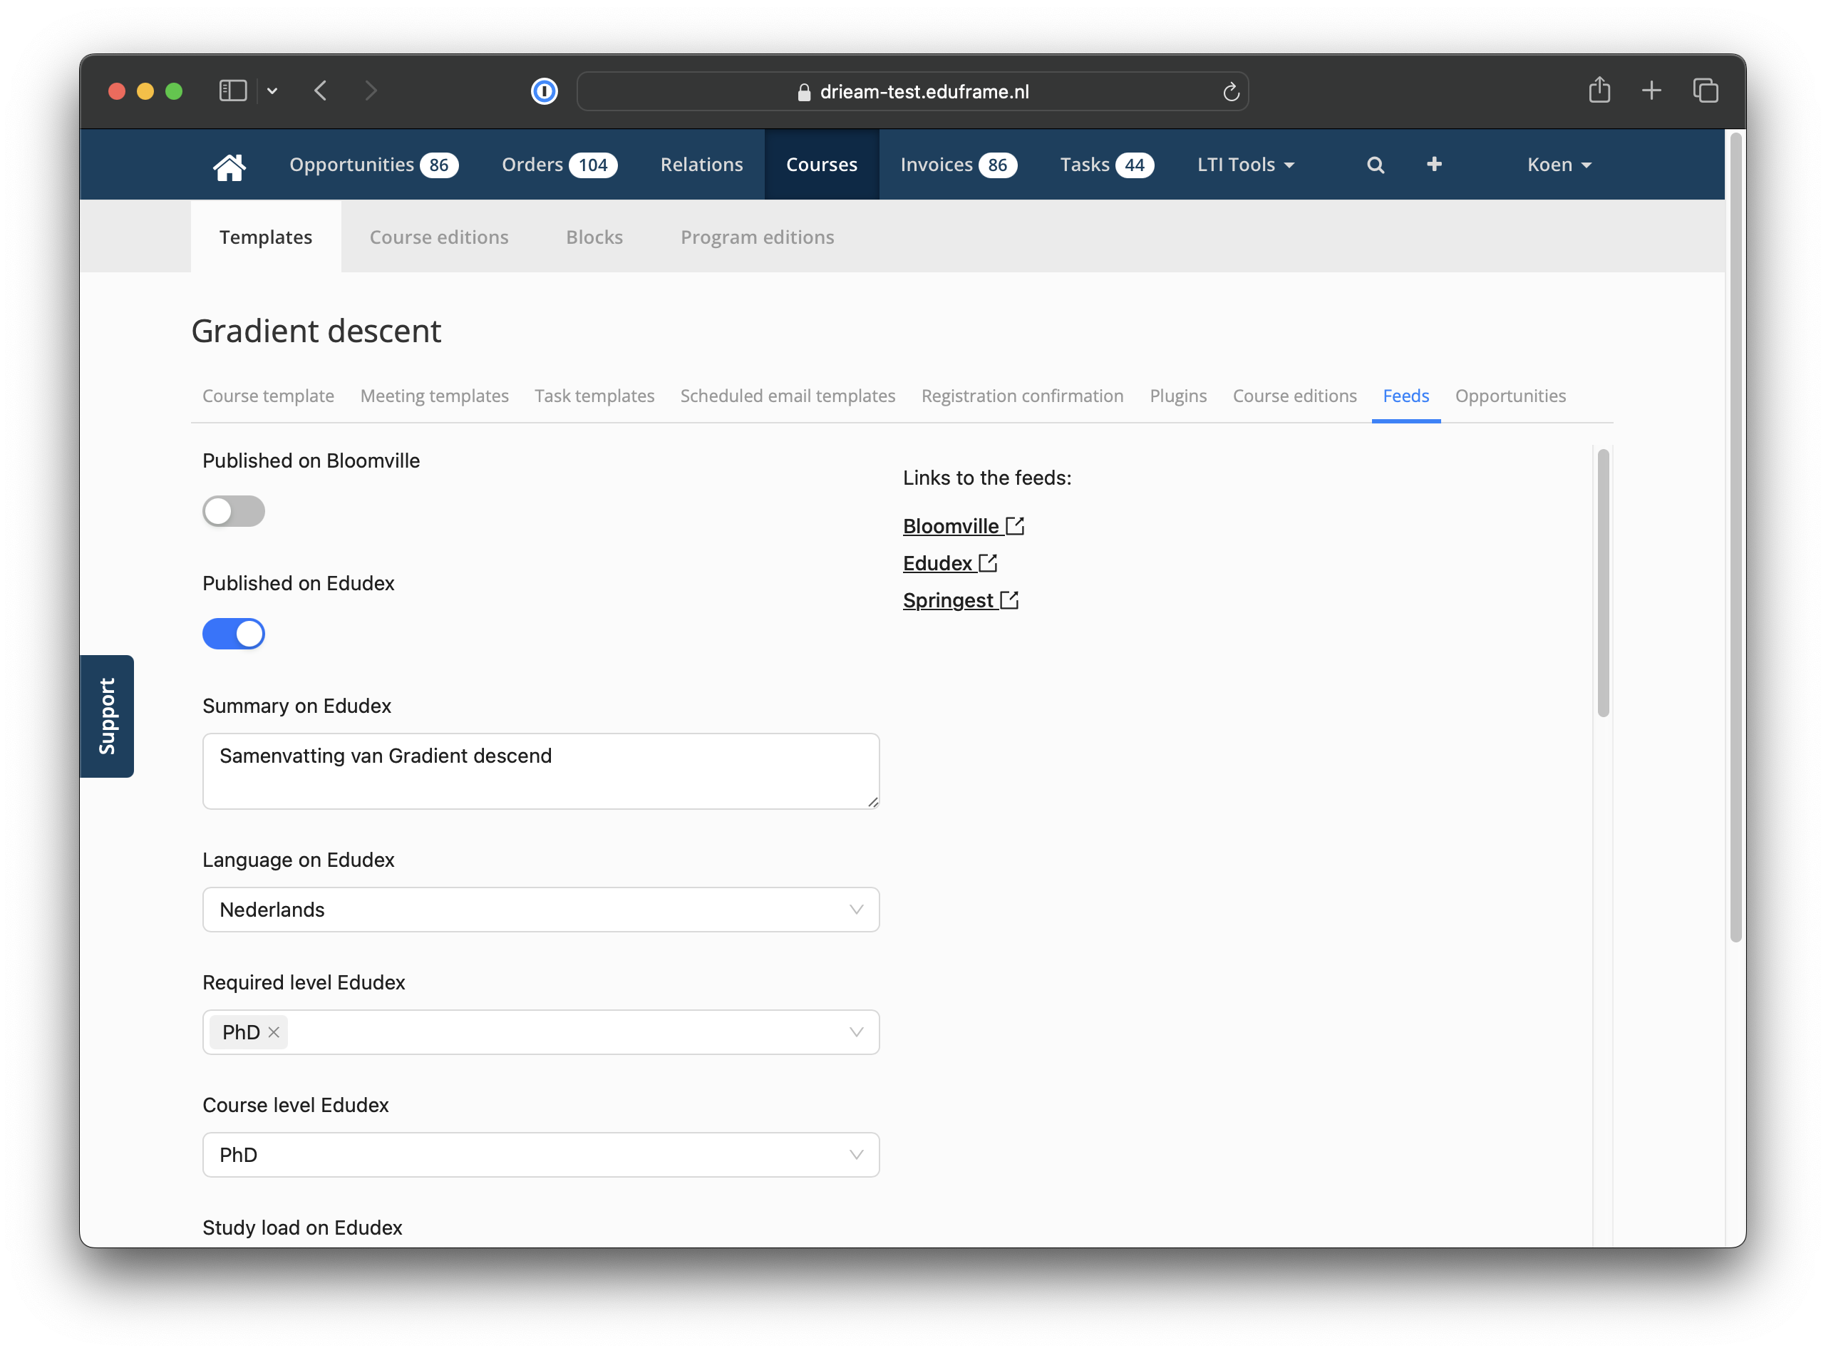Remove the PhD tag with its x
The width and height of the screenshot is (1826, 1353).
click(x=274, y=1032)
